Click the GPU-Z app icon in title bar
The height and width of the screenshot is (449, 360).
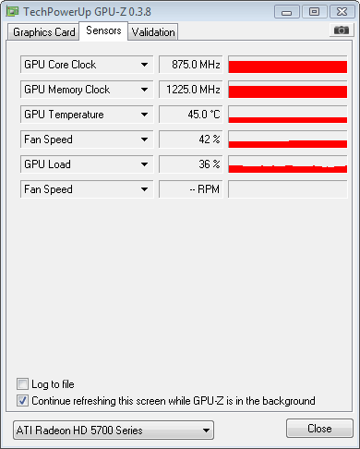tap(12, 12)
